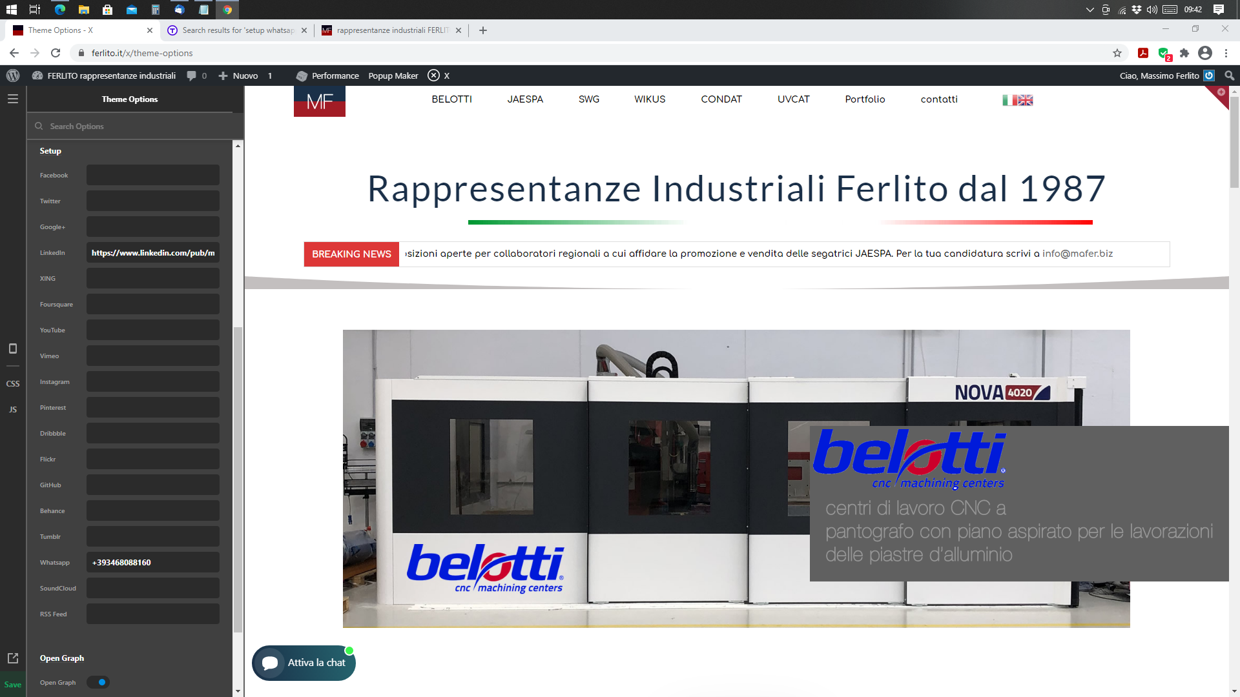Open the UVCAT menu item
This screenshot has width=1240, height=697.
point(794,99)
